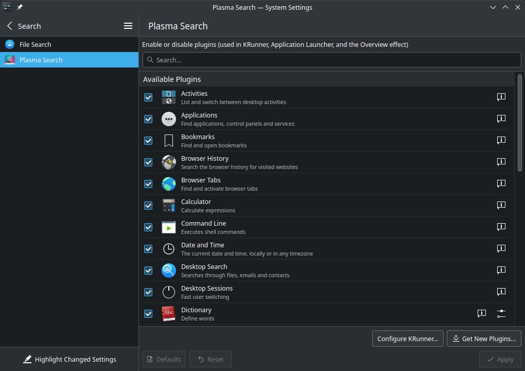The image size is (525, 371).
Task: Toggle the pin icon in the title bar
Action: pos(20,7)
